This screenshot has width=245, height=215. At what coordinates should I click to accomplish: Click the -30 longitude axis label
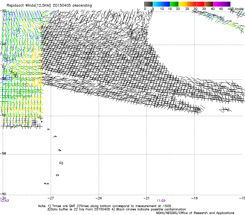click(3, 198)
